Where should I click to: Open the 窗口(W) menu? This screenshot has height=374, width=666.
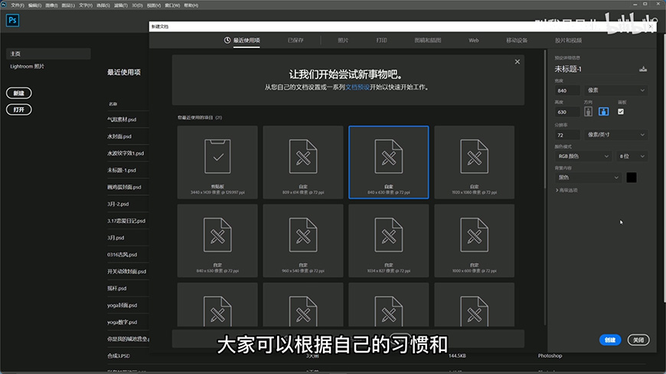tap(172, 5)
